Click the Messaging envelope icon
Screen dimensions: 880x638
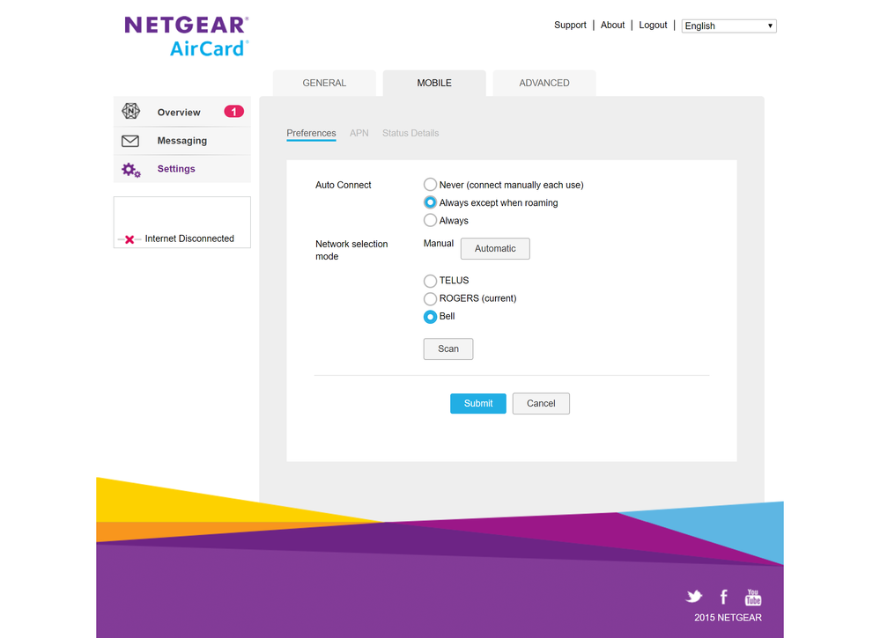[130, 141]
